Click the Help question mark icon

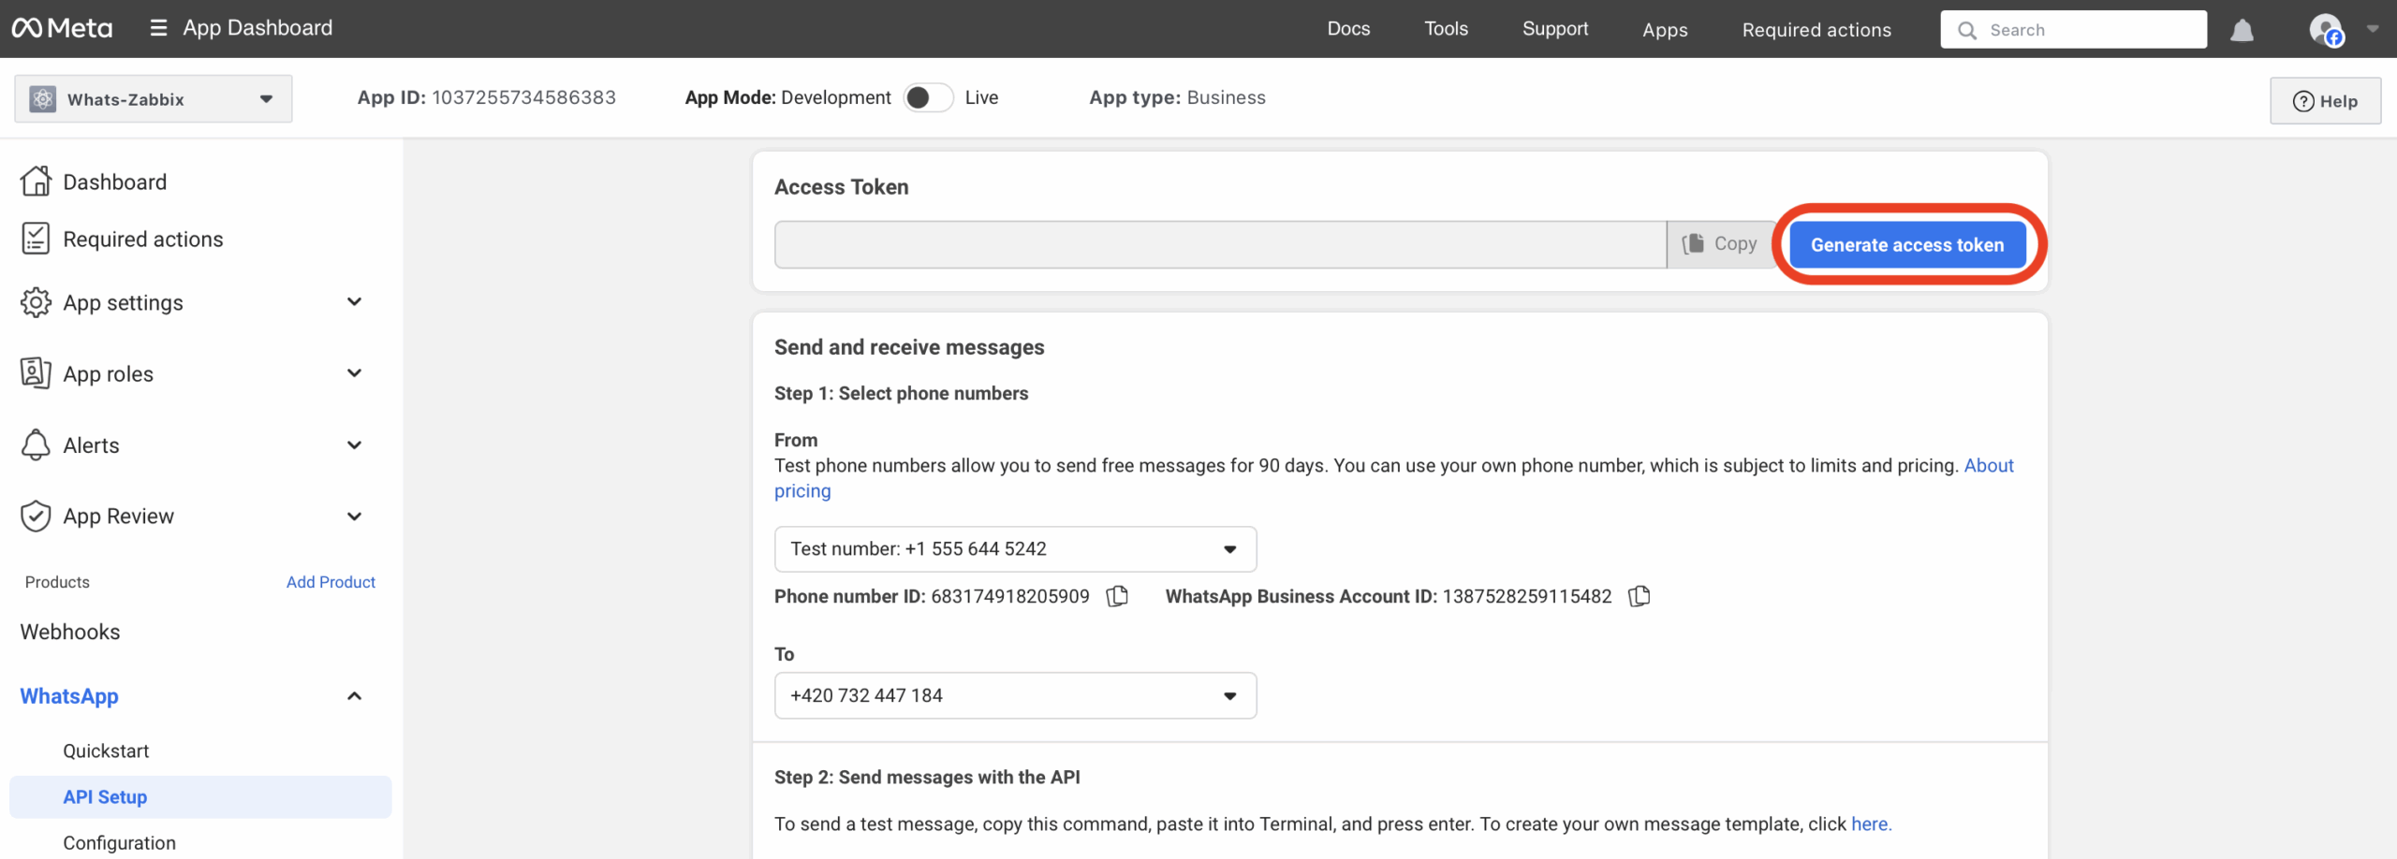click(x=2303, y=101)
